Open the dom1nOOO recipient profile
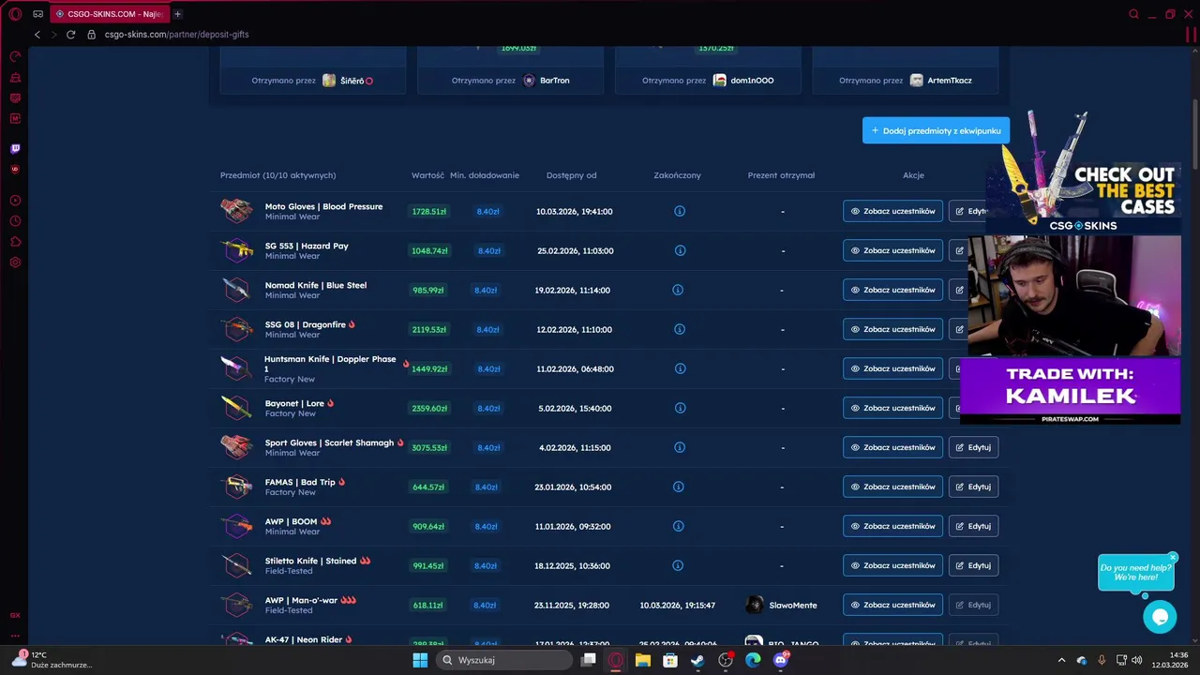Image resolution: width=1200 pixels, height=675 pixels. [x=743, y=81]
